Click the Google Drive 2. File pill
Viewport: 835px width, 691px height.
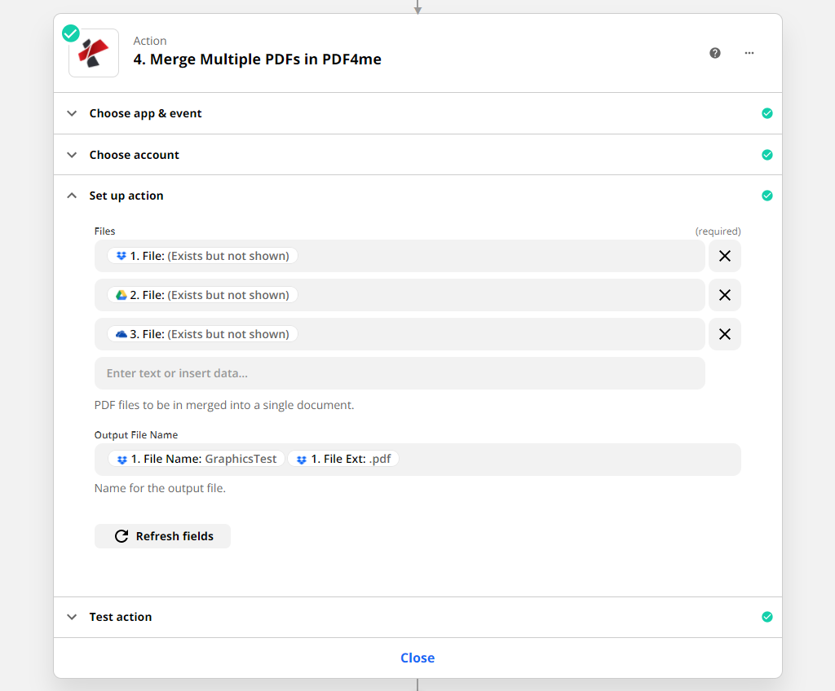click(x=203, y=295)
